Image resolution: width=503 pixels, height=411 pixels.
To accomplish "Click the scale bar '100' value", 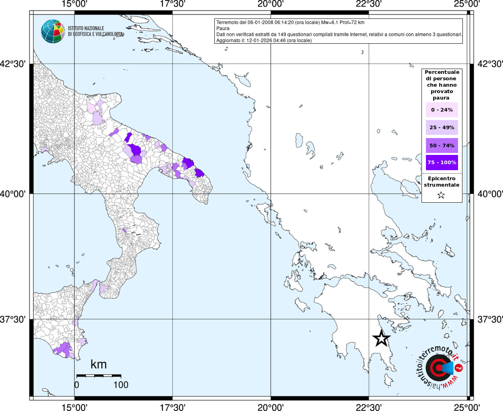I will tap(121, 385).
